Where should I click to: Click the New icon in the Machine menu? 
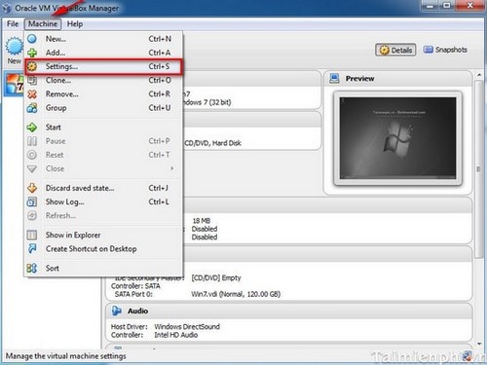pyautogui.click(x=32, y=39)
